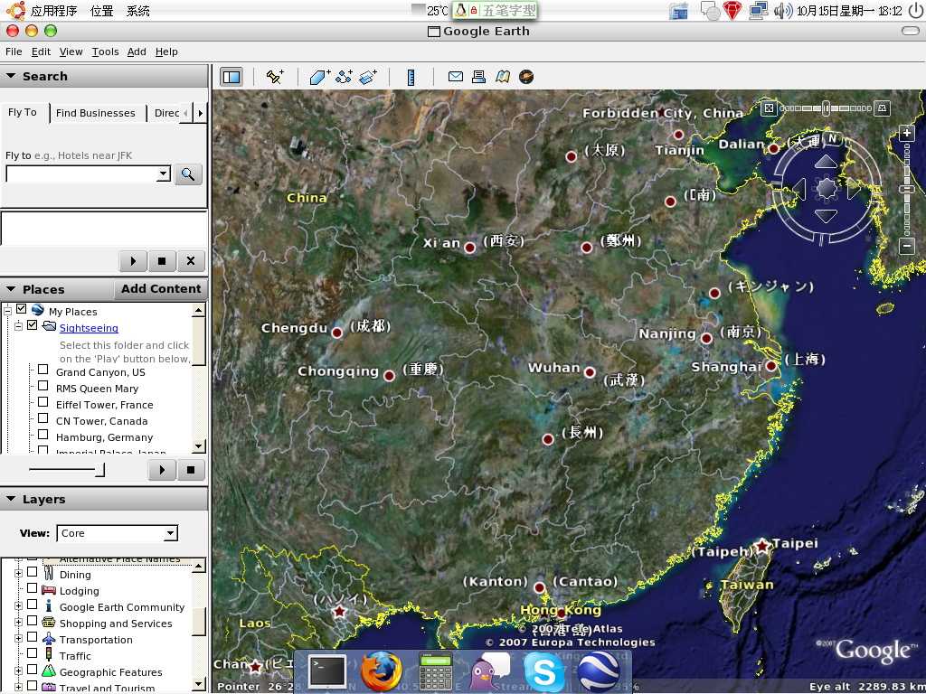The width and height of the screenshot is (926, 694).
Task: Open the calculator from the dock
Action: click(x=436, y=671)
